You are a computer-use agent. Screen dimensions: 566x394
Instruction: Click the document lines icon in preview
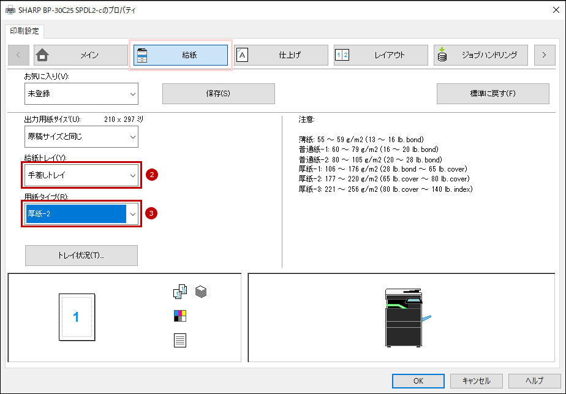point(179,340)
